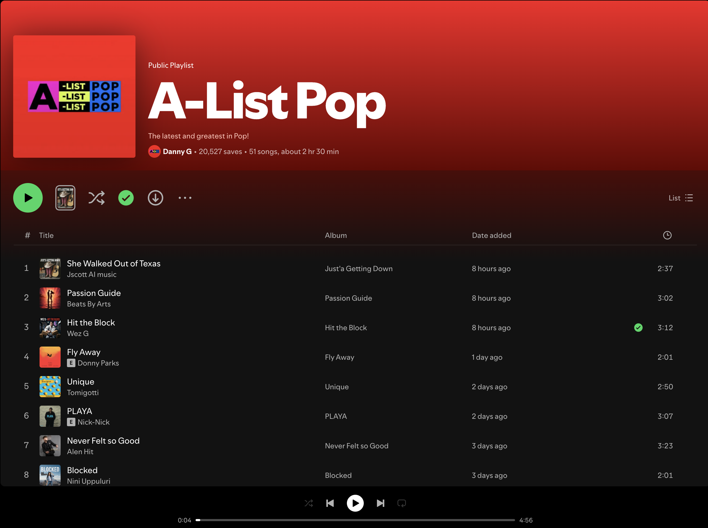Seek within the track on the progress bar
The height and width of the screenshot is (528, 708).
[355, 520]
